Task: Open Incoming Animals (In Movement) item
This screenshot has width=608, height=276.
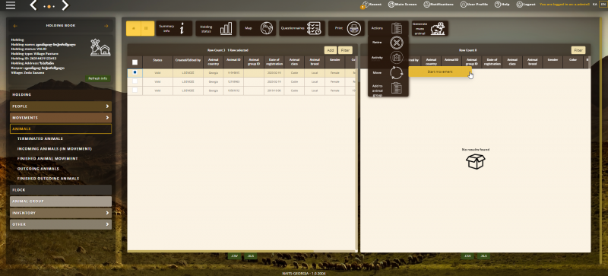Action: point(55,149)
